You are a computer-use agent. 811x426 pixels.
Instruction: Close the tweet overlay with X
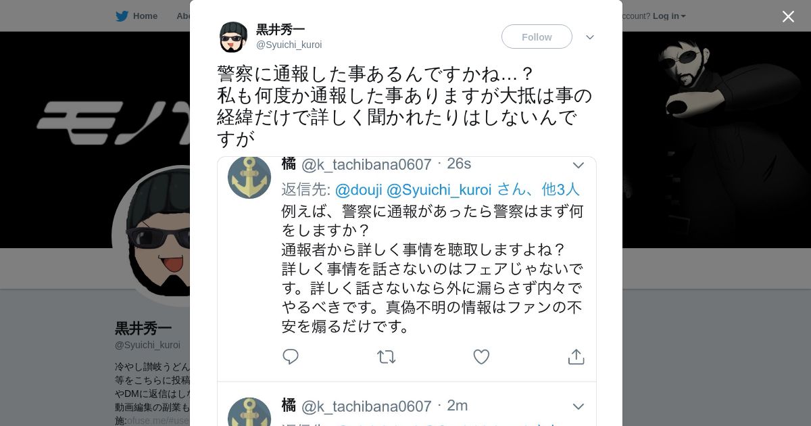[788, 16]
